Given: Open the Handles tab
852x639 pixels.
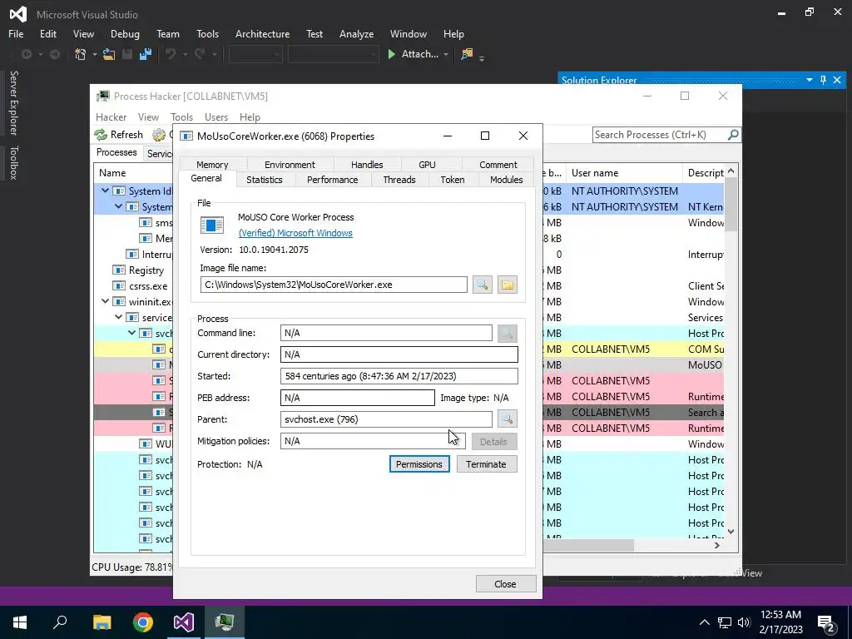Looking at the screenshot, I should click(x=367, y=164).
